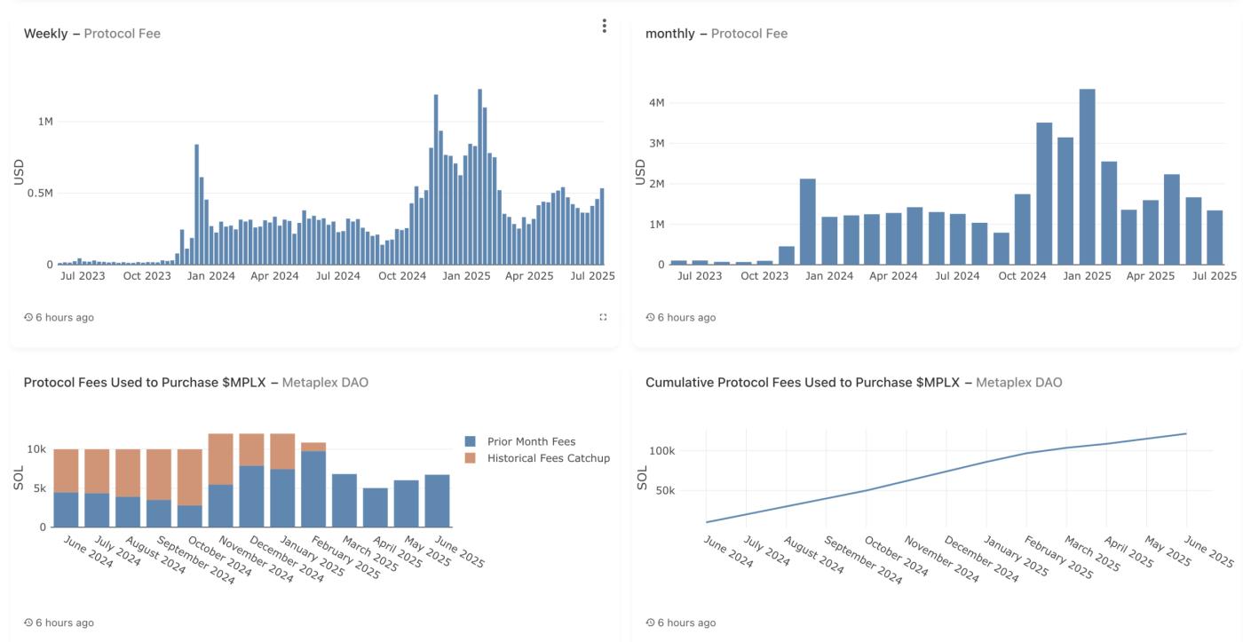The width and height of the screenshot is (1243, 642).
Task: Open Protocol Fees Used to Purchase $MPLX title
Action: click(x=144, y=383)
